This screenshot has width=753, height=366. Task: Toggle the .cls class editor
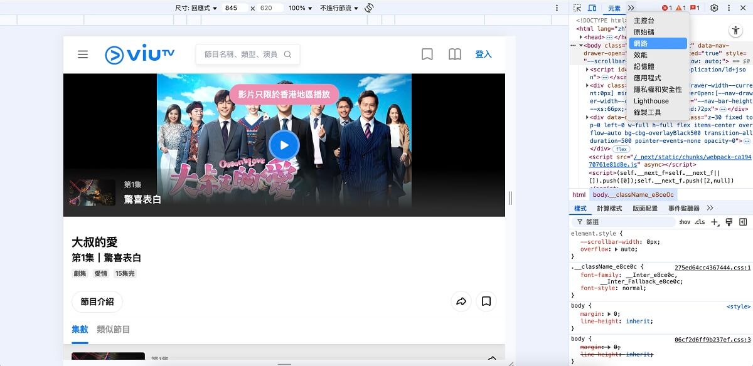coord(700,222)
